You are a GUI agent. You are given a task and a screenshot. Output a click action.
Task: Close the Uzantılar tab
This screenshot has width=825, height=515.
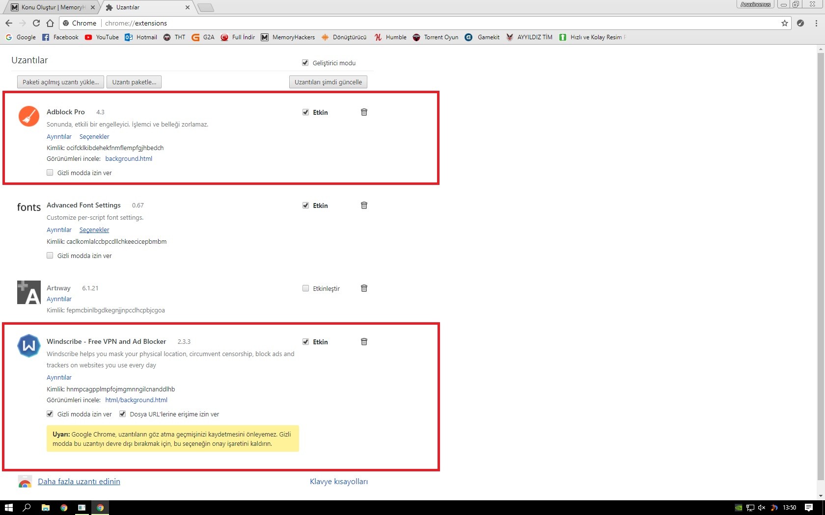[x=188, y=7]
